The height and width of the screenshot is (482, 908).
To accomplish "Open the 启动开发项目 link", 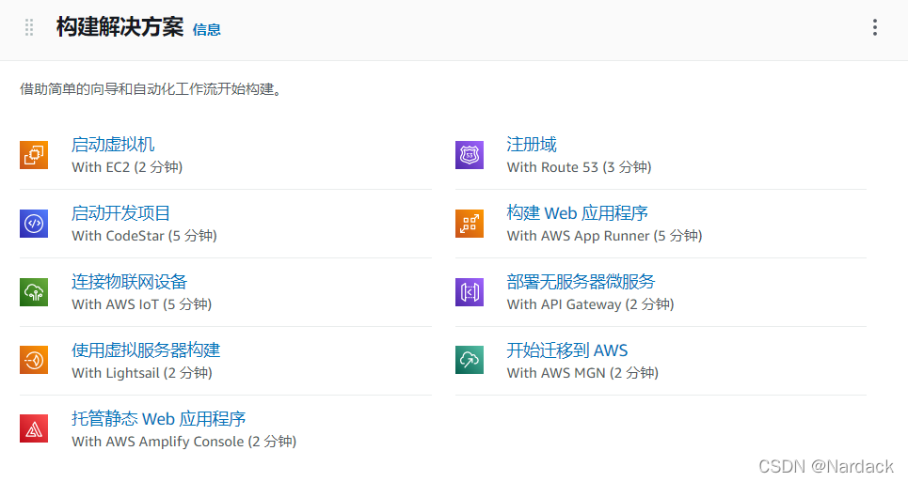I will [120, 213].
